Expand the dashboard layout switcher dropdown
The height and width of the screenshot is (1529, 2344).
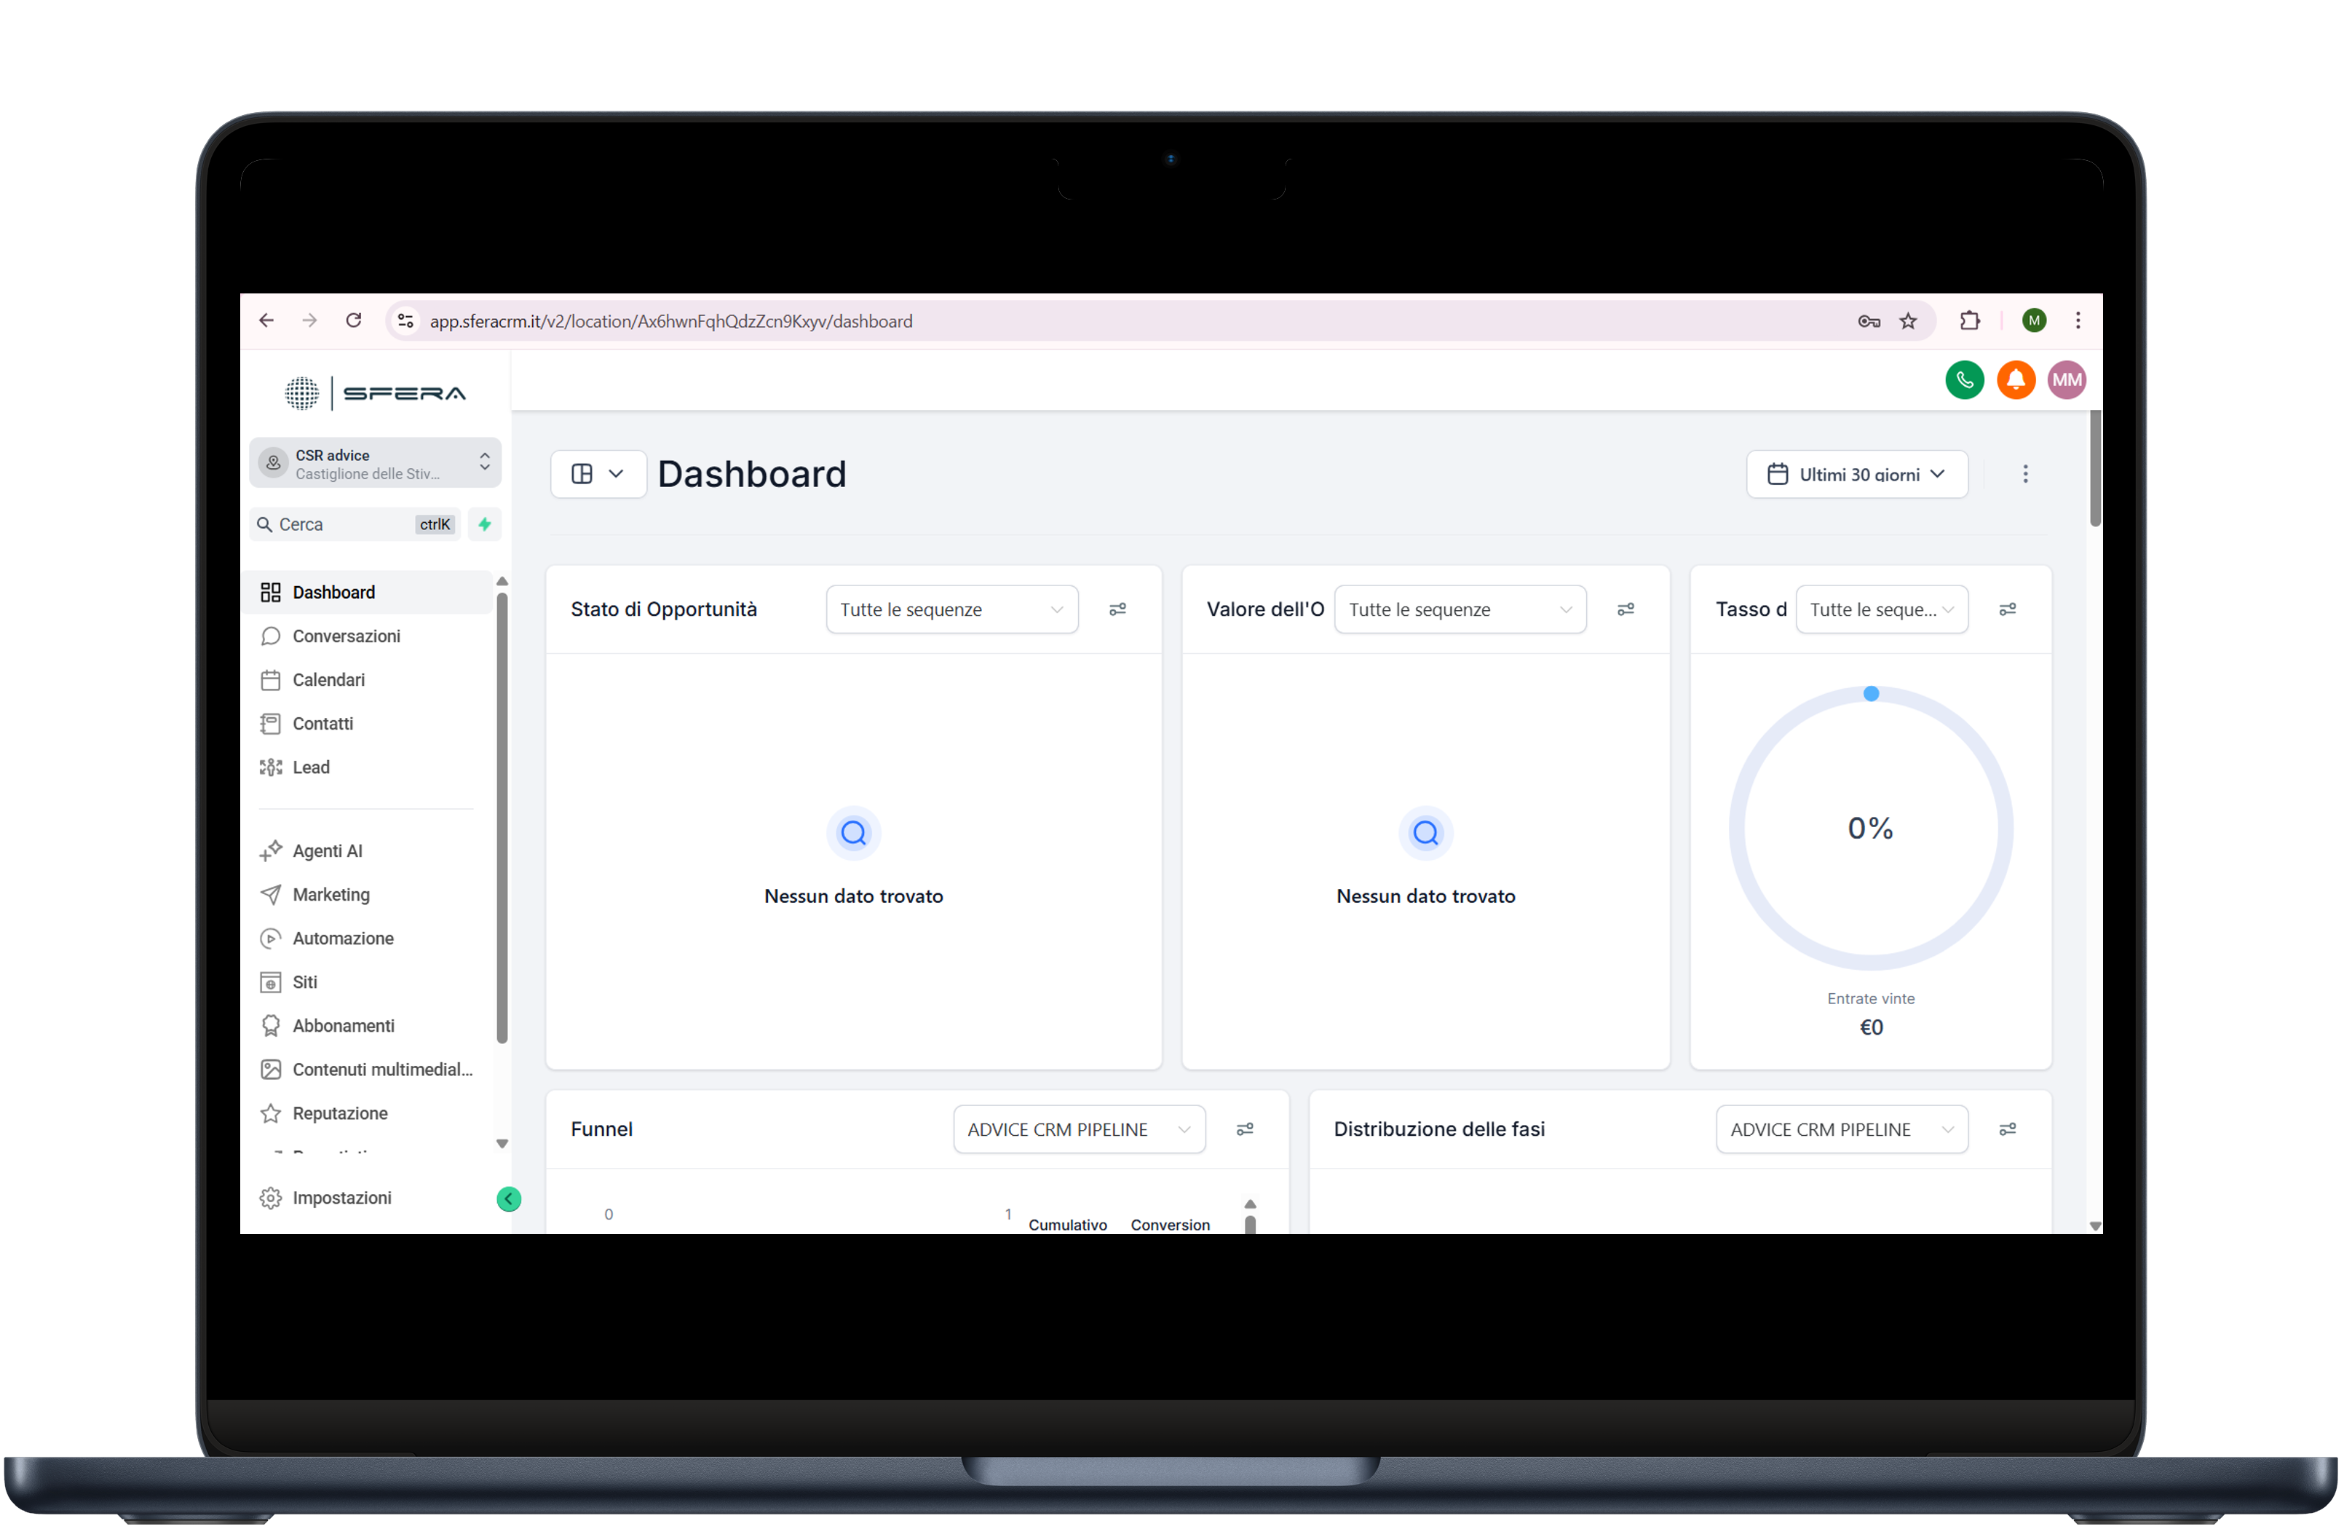pyautogui.click(x=598, y=474)
